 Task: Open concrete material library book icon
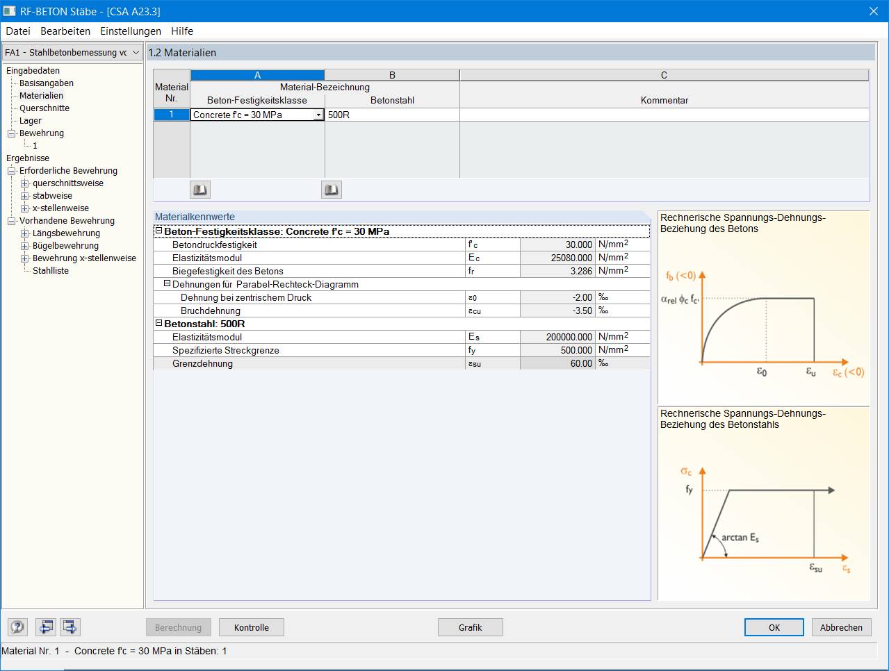(x=200, y=190)
